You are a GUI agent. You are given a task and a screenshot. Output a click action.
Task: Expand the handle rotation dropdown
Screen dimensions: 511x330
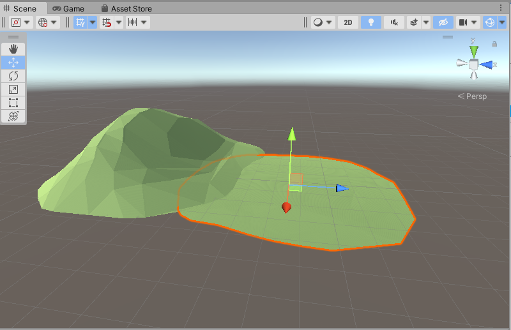(x=54, y=22)
